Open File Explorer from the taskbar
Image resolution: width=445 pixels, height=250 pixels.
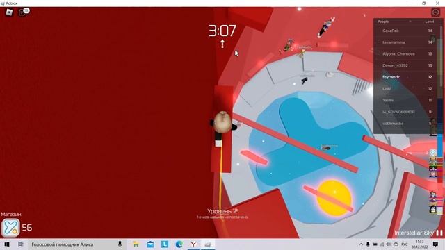[x=136, y=244]
